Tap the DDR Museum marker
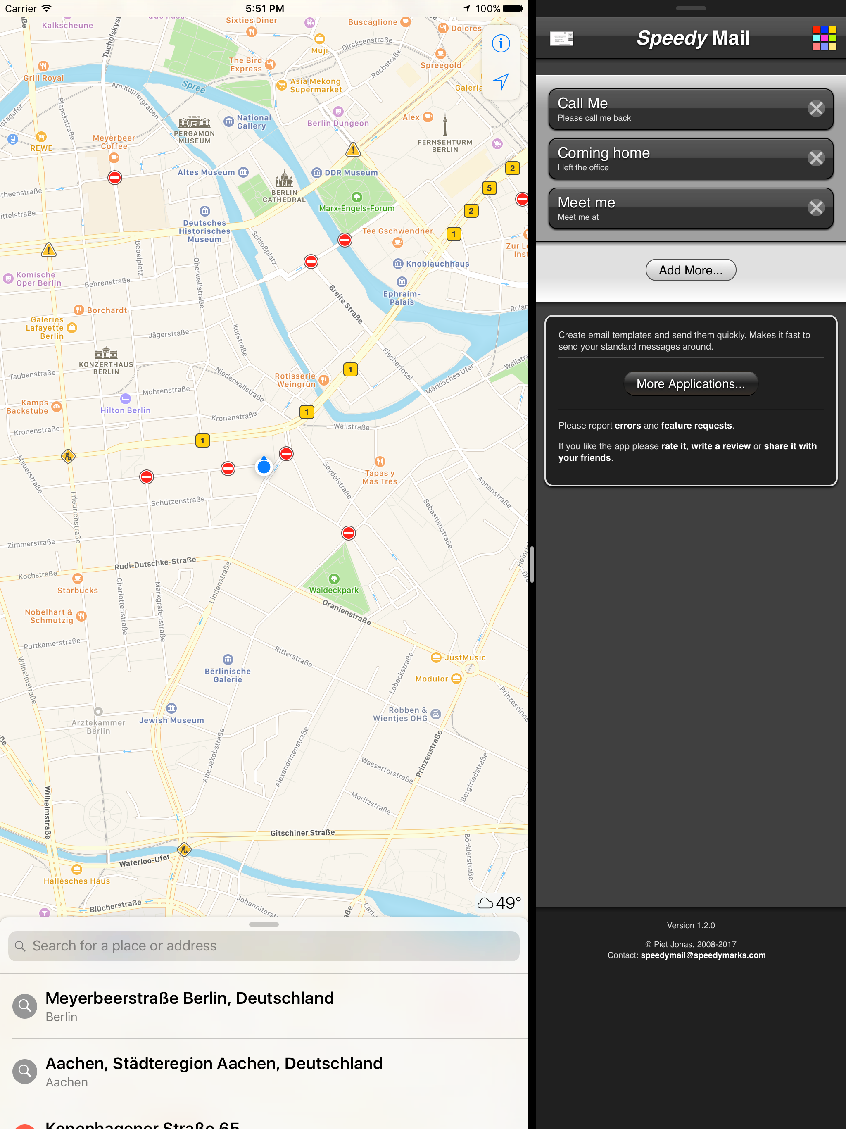This screenshot has height=1129, width=846. (317, 172)
